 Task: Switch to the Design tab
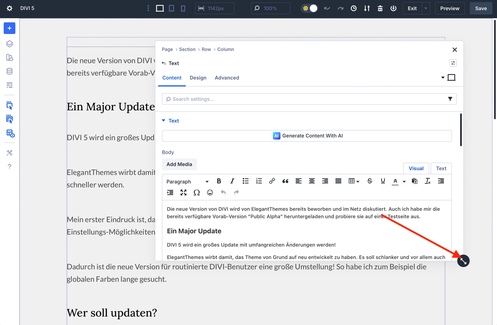[x=198, y=78]
